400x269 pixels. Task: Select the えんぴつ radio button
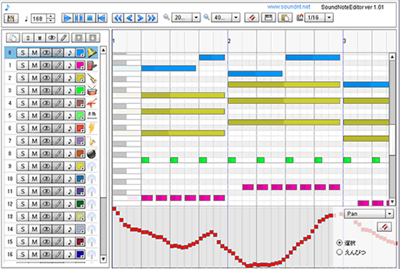340,252
